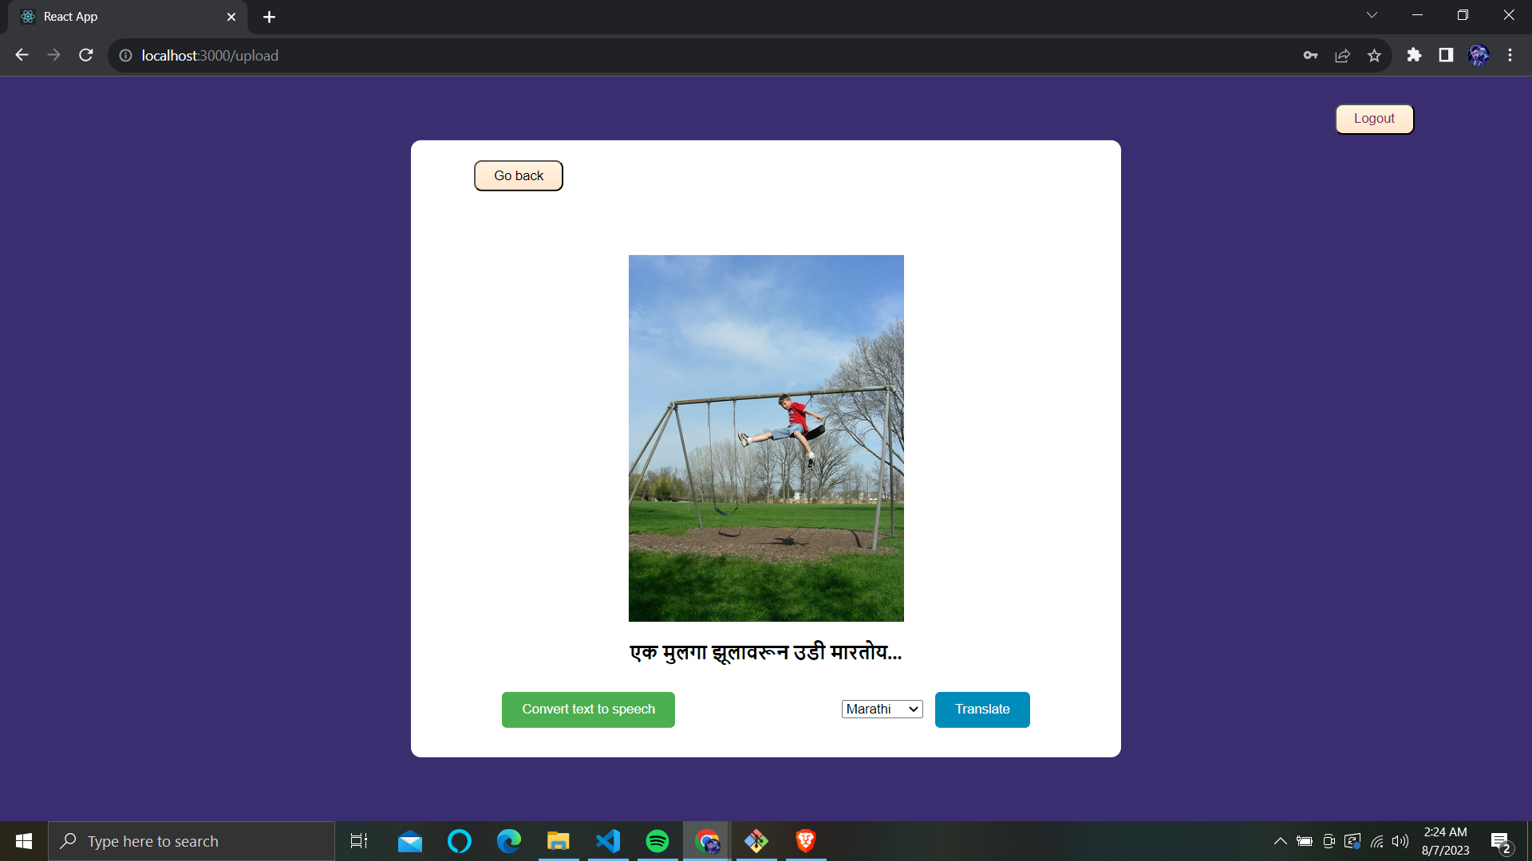Screen dimensions: 1532x861
Task: Open the tab search chevron
Action: [x=1372, y=14]
